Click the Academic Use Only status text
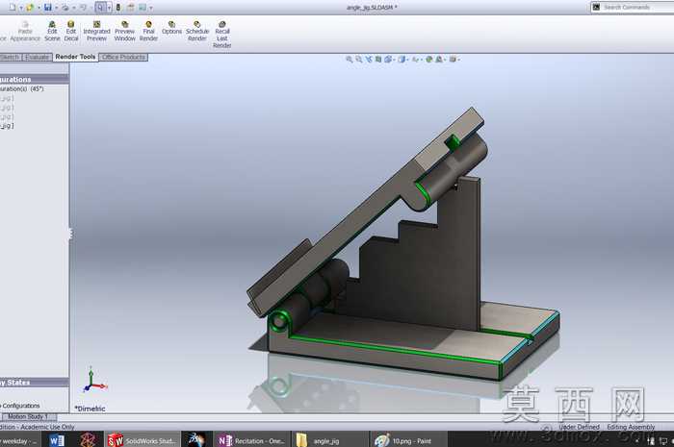The height and width of the screenshot is (447, 674). click(47, 427)
